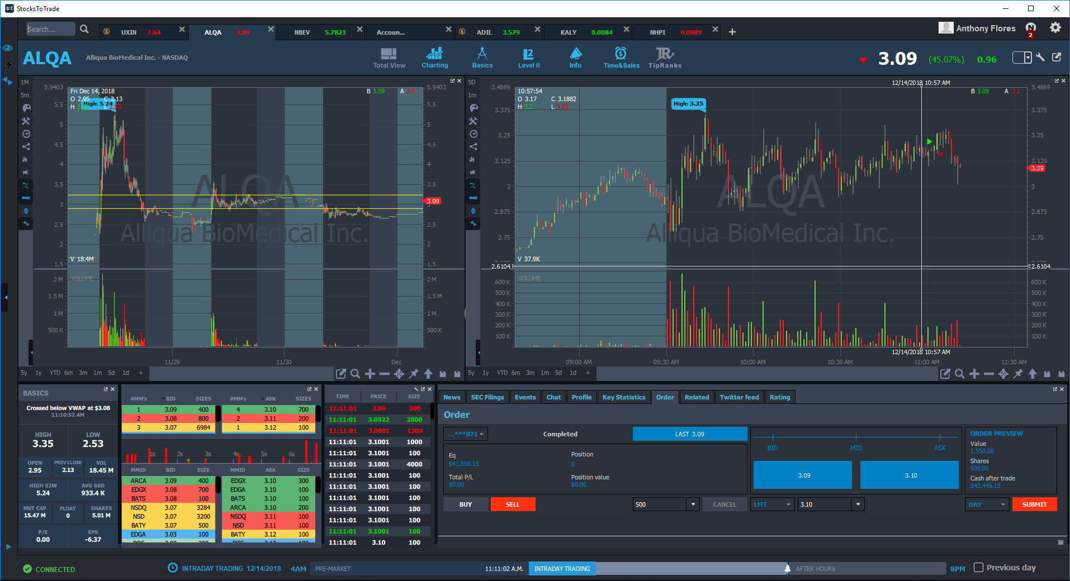Open the settings gear

click(1055, 28)
